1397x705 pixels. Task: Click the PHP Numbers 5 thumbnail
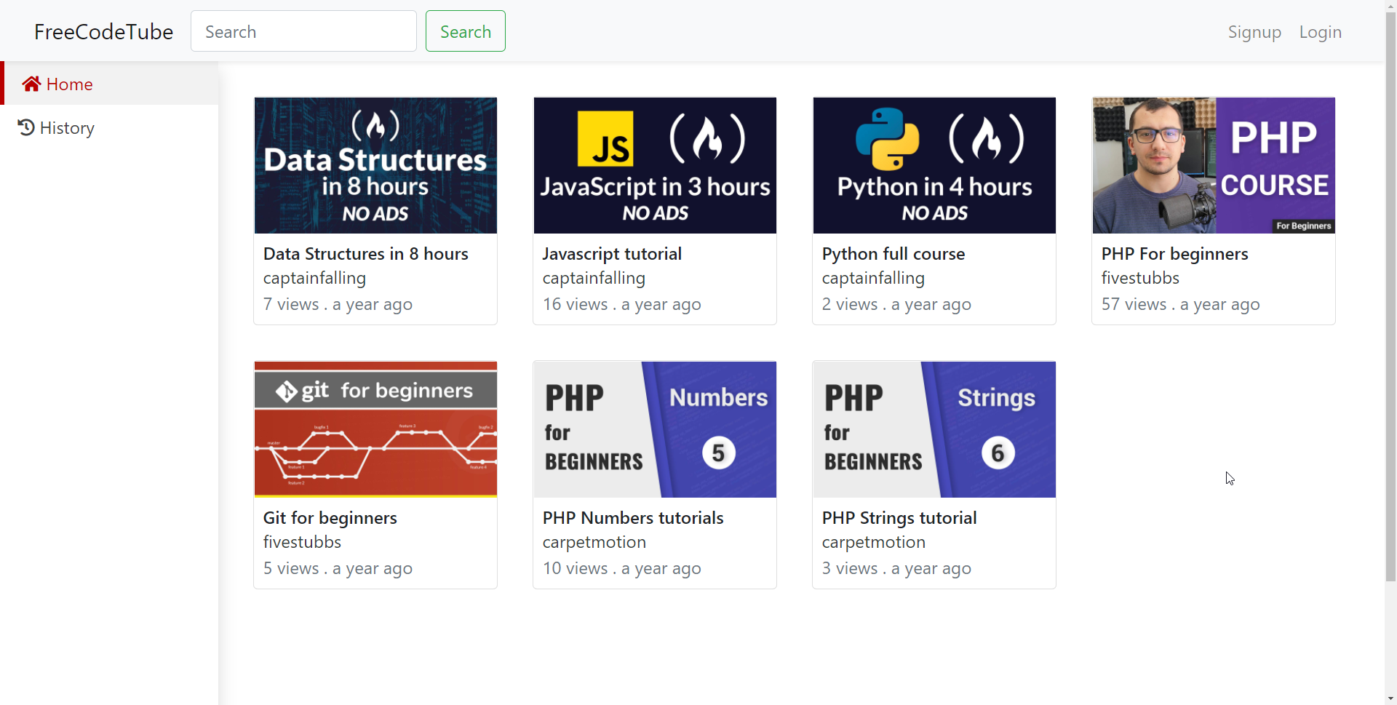[x=655, y=429]
